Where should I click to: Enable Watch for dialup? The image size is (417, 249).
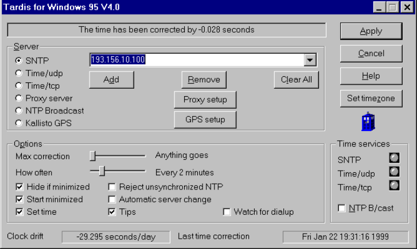tap(227, 212)
